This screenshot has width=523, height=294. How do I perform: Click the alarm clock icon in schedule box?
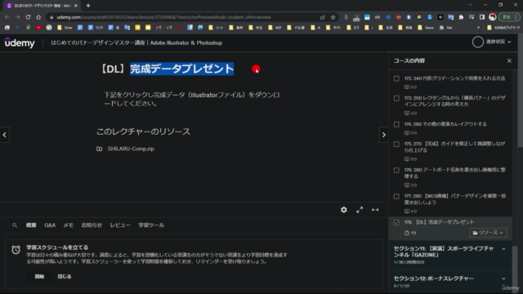(x=16, y=250)
